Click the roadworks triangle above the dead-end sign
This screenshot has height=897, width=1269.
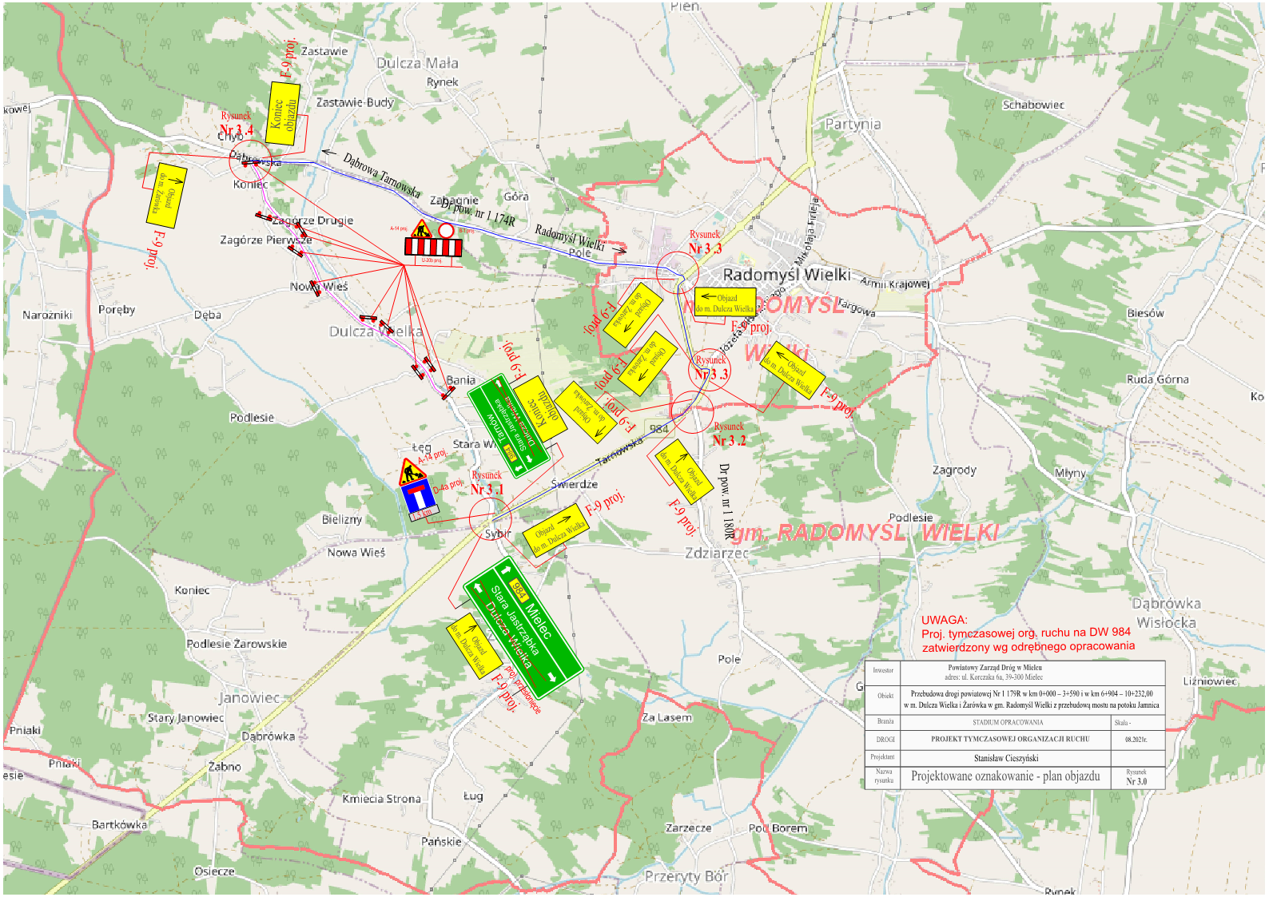point(412,473)
